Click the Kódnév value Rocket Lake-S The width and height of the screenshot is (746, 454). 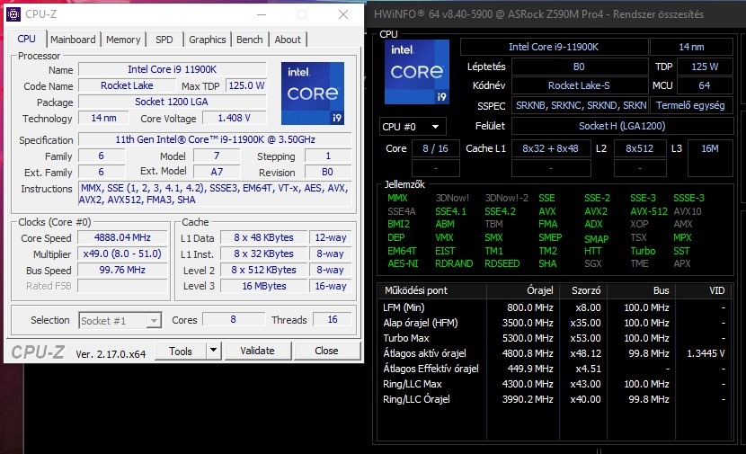click(580, 85)
